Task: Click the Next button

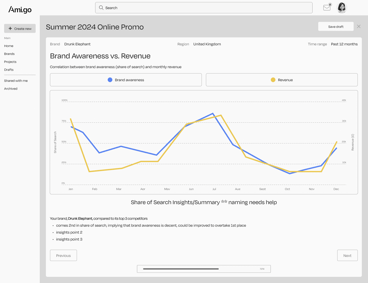Action: (x=347, y=255)
